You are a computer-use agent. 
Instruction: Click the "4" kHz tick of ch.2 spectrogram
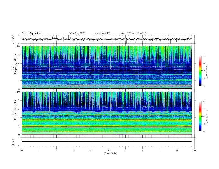point(20,118)
